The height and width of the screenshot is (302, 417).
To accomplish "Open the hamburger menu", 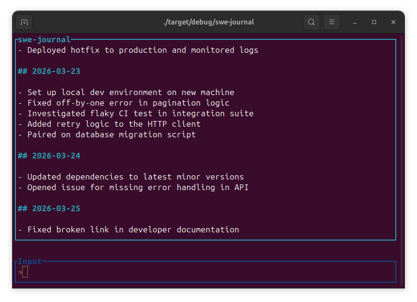I will point(332,22).
